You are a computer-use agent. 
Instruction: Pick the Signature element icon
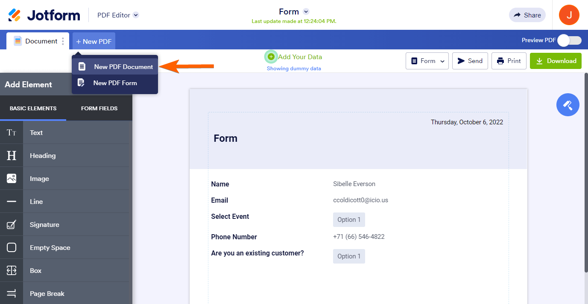click(x=12, y=225)
